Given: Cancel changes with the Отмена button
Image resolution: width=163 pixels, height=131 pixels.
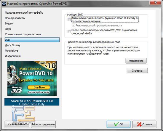Looking at the screenshot, I should [144, 124].
